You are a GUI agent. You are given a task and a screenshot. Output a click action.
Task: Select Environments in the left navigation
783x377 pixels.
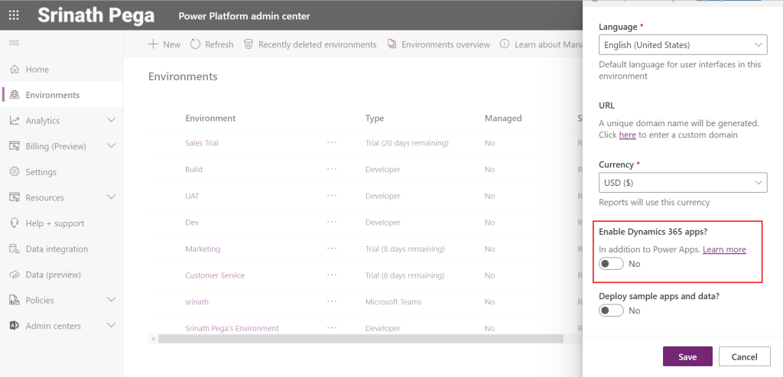point(52,95)
